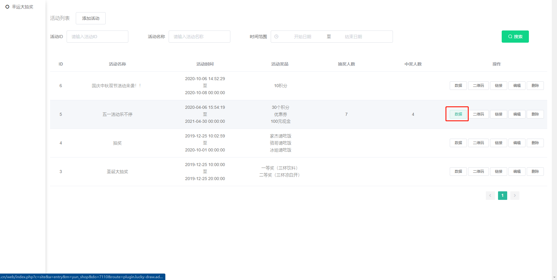Click the 二等奖（三杯凉白开） prize text
The height and width of the screenshot is (280, 557).
[x=280, y=175]
